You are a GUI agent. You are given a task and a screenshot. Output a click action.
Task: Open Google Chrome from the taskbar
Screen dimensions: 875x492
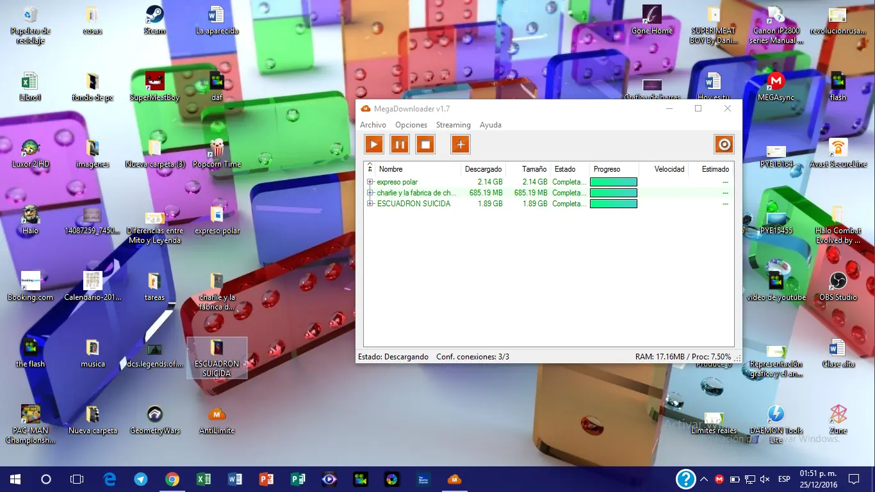click(x=172, y=479)
